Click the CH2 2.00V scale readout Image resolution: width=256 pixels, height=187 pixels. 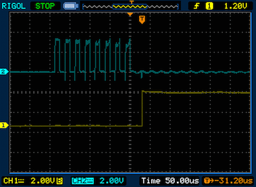click(x=112, y=181)
